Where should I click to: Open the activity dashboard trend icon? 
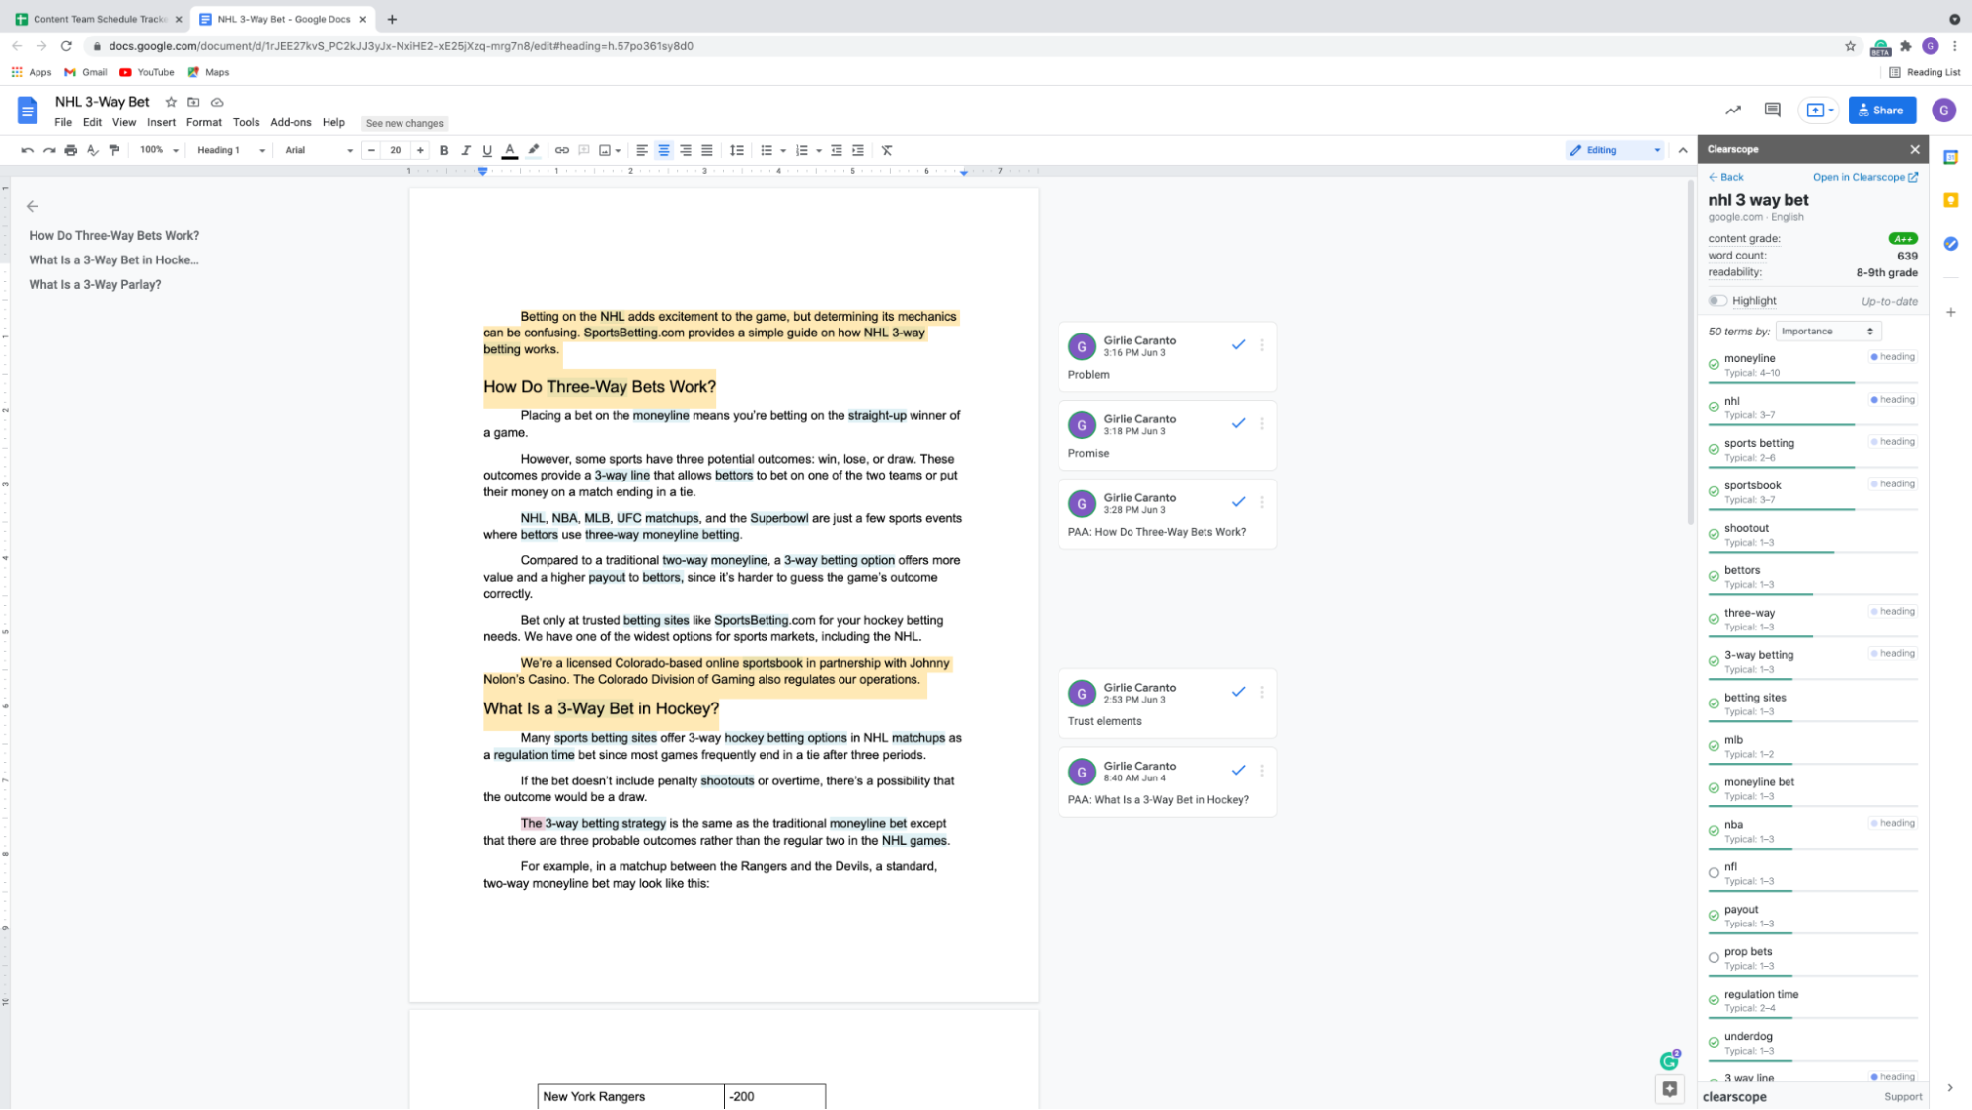(x=1733, y=110)
